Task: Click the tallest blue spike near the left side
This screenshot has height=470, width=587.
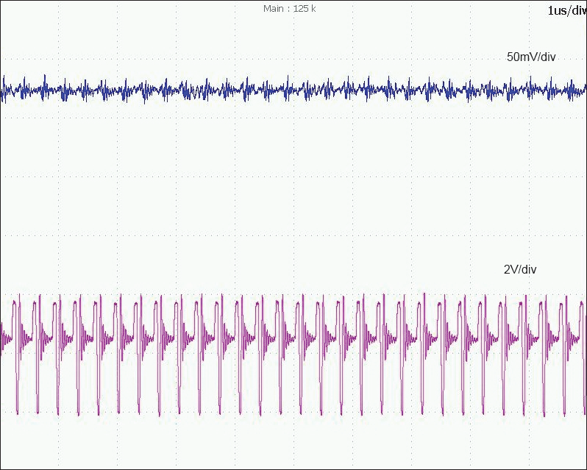Action: coord(45,79)
